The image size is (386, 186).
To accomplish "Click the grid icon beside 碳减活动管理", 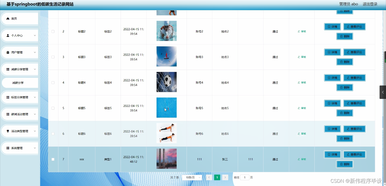I will pos(8,114).
